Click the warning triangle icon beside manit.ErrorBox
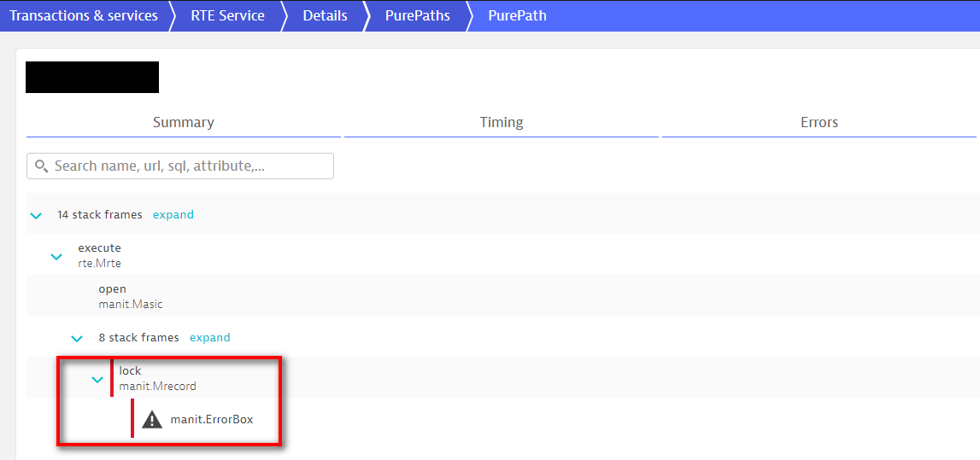The image size is (980, 460). click(152, 419)
